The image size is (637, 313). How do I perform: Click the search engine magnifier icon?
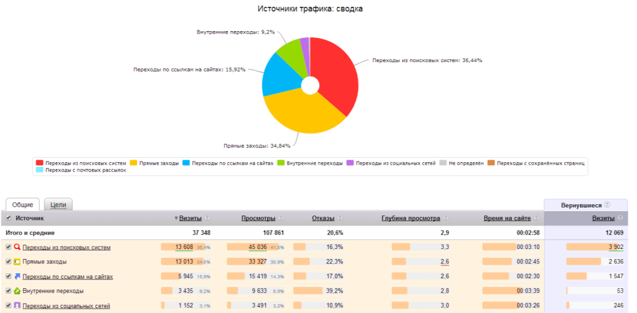click(17, 247)
